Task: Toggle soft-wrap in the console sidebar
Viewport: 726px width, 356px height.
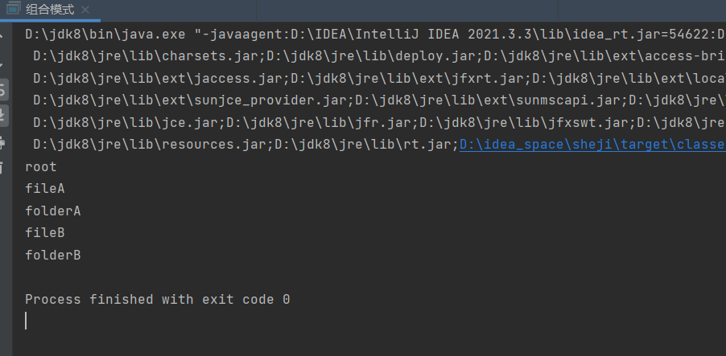Action: pyautogui.click(x=3, y=90)
